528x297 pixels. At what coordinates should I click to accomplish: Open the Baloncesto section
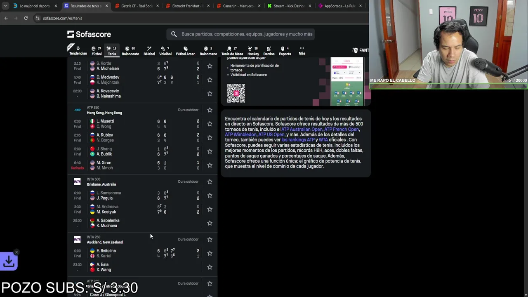coord(130,51)
